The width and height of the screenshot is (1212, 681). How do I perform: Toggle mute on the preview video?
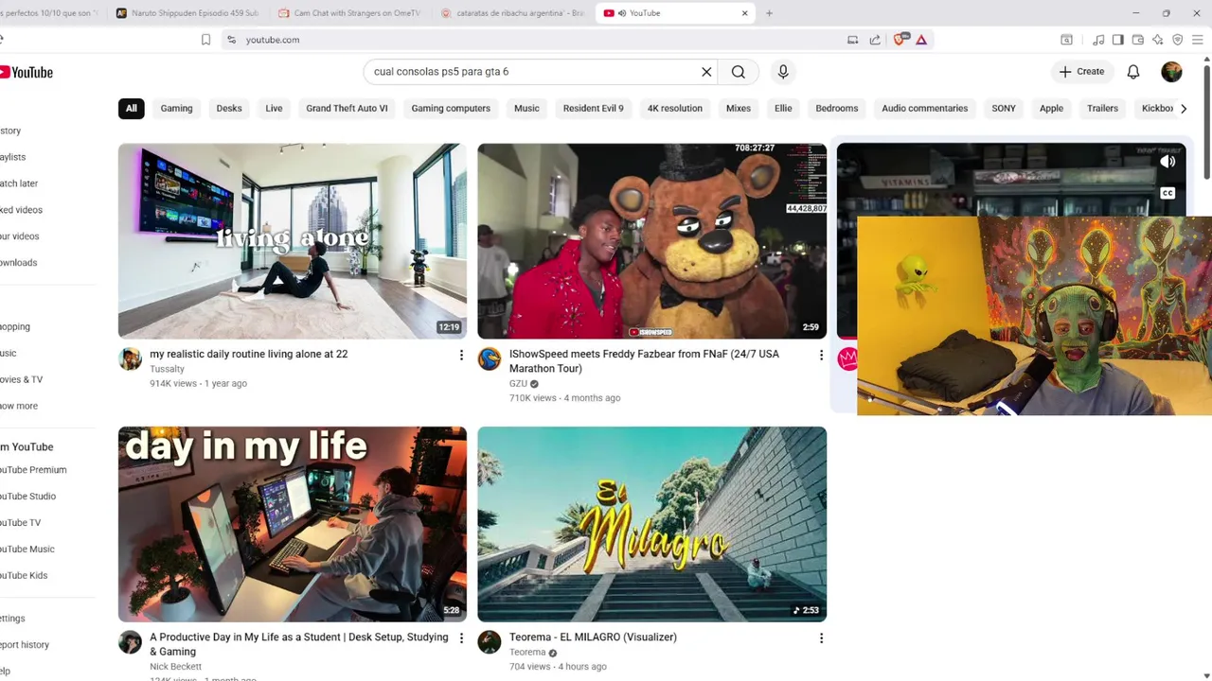(1167, 162)
